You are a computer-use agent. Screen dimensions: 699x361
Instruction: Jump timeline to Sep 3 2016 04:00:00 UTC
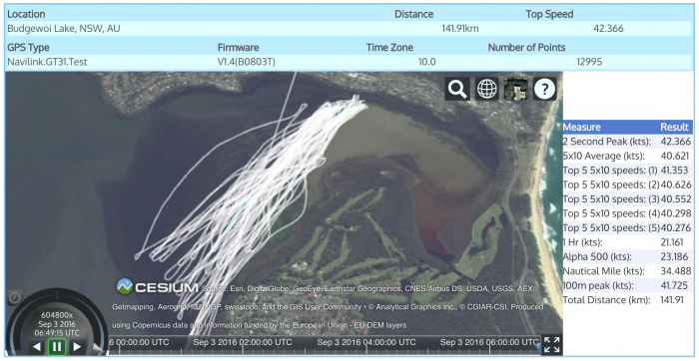pyautogui.click(x=366, y=342)
